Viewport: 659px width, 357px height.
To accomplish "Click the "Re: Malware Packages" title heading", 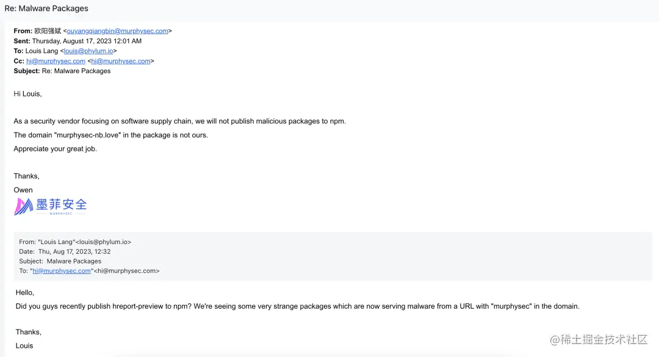I will (46, 9).
